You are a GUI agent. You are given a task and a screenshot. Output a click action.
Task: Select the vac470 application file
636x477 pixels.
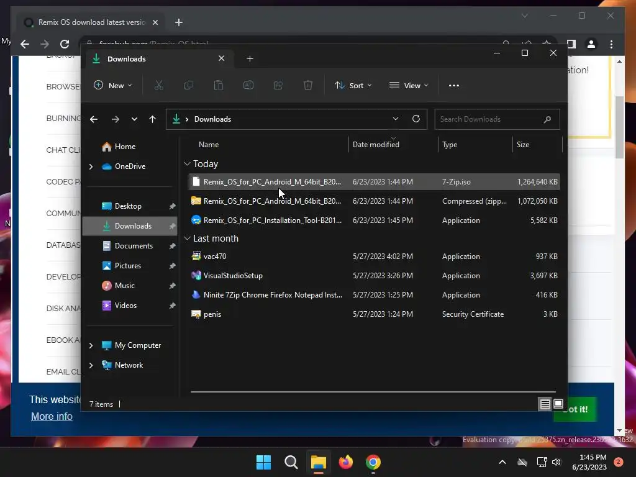click(x=374, y=257)
